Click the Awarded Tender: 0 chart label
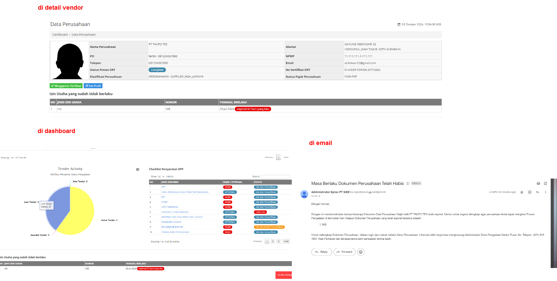 40,235
